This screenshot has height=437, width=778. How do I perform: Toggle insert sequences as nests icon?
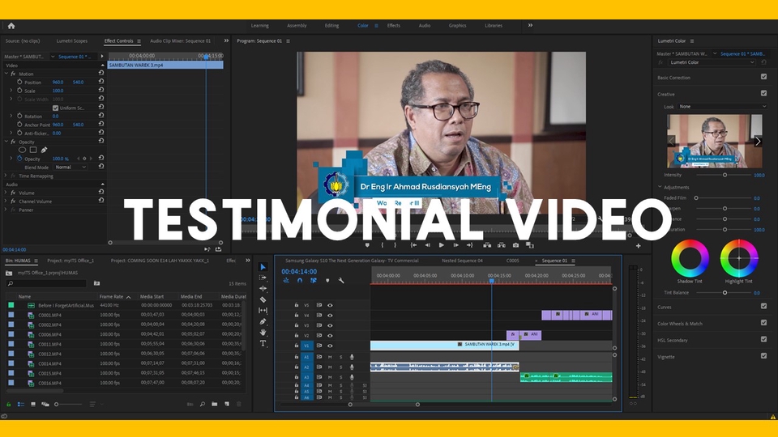286,281
